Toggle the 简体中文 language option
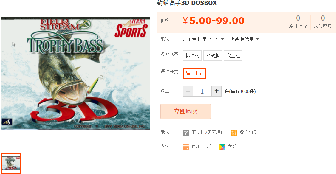336x174 pixels. point(194,73)
